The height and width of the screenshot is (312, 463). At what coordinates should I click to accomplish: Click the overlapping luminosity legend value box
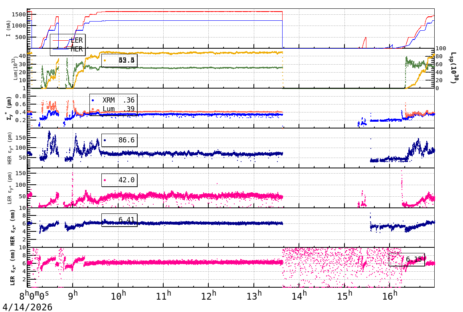click(x=120, y=61)
